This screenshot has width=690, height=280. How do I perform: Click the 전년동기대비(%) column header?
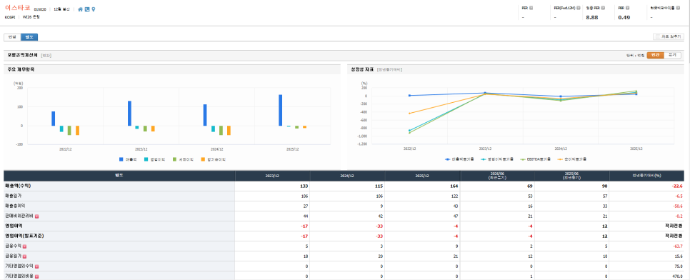(x=647, y=176)
